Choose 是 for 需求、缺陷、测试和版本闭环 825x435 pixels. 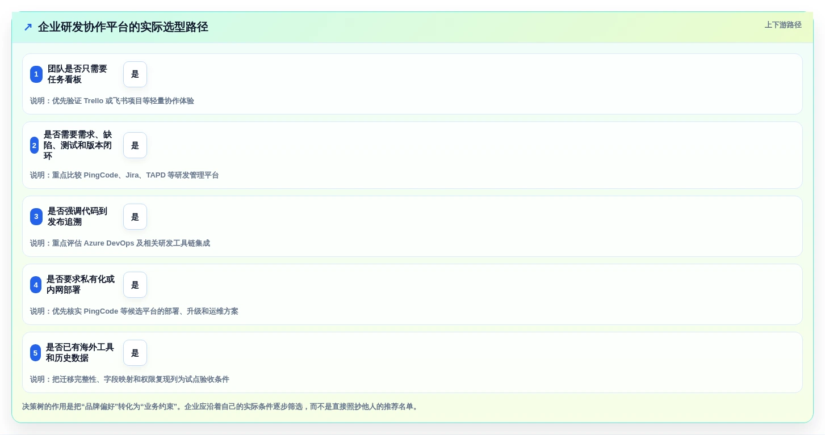click(x=135, y=145)
